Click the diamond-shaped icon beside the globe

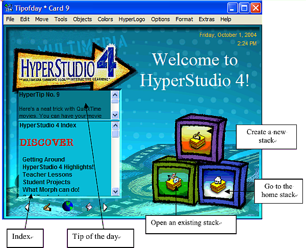pos(89,207)
